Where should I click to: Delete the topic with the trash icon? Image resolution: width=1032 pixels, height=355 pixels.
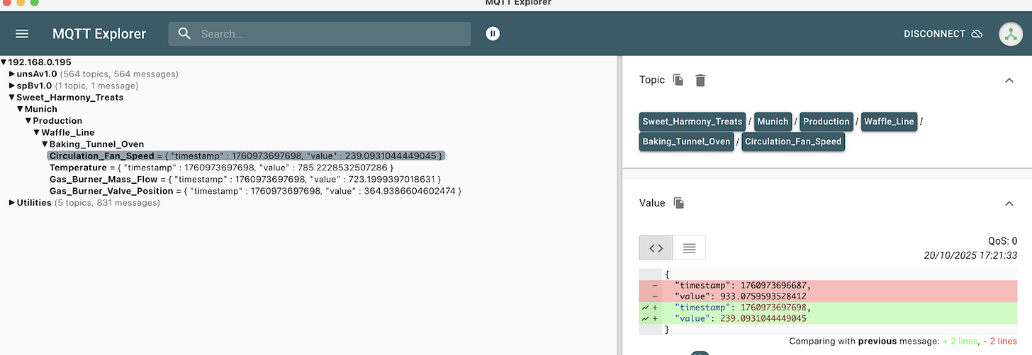700,80
